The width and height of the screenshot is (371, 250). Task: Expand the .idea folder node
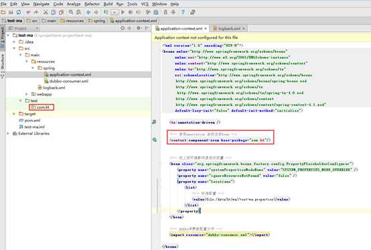[x=14, y=42]
